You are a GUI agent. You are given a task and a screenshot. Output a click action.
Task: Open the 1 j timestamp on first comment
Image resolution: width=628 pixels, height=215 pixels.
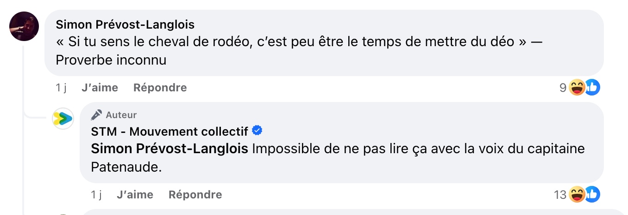coord(61,88)
